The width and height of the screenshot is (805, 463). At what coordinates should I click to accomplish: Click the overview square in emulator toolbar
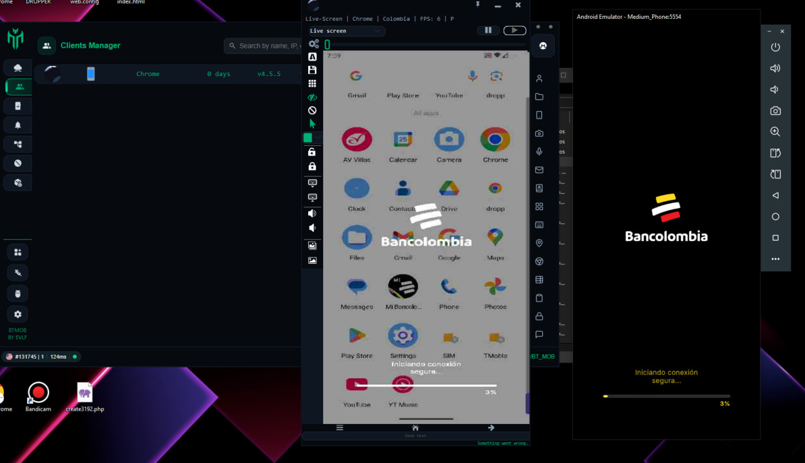click(775, 238)
